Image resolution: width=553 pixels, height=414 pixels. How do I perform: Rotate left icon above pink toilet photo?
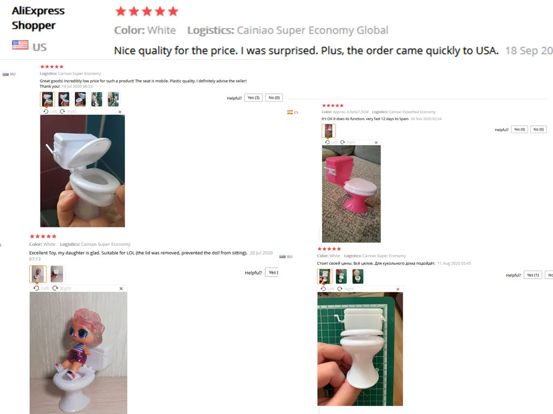327,142
